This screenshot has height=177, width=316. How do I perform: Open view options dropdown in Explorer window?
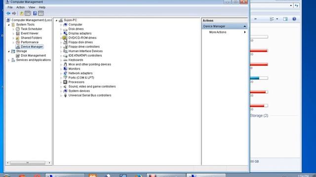(277, 19)
